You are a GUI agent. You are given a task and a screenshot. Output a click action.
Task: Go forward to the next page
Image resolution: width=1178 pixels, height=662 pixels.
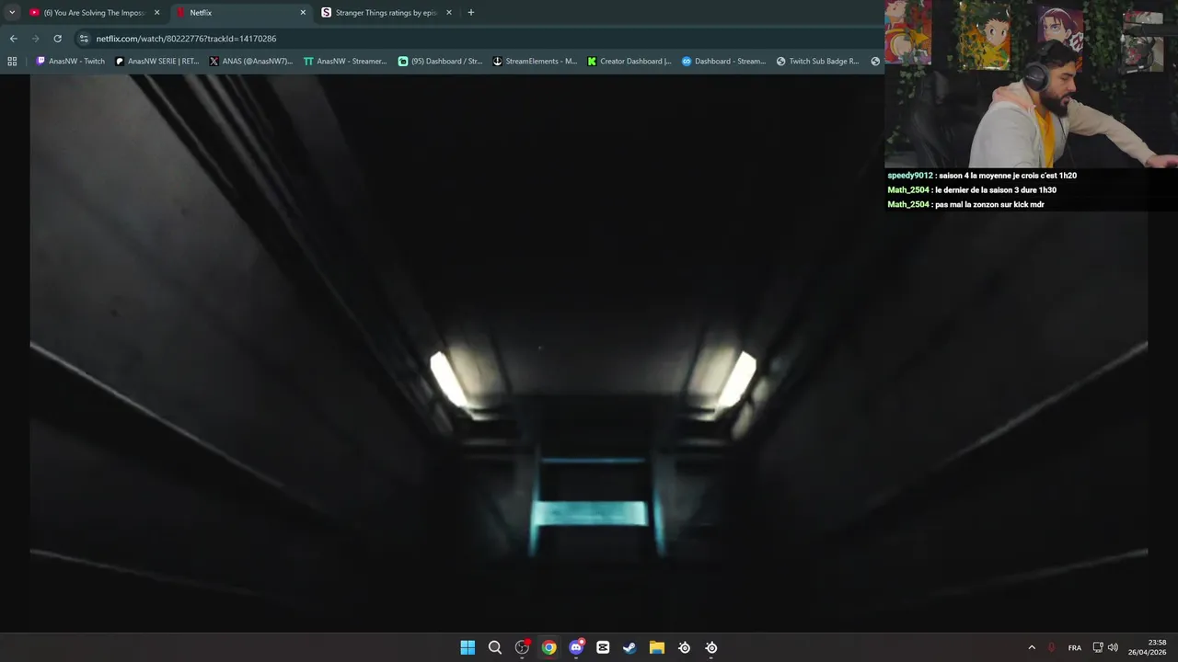point(35,39)
